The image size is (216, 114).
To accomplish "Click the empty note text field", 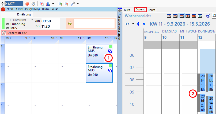I will 94,23.
